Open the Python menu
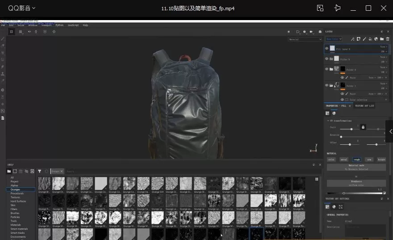Viewport: 393px width, 240px height. pos(59,25)
